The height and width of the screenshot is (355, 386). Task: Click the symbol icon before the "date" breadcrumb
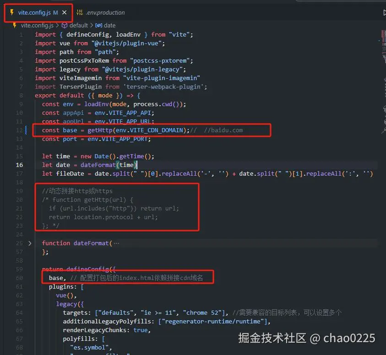[99, 25]
